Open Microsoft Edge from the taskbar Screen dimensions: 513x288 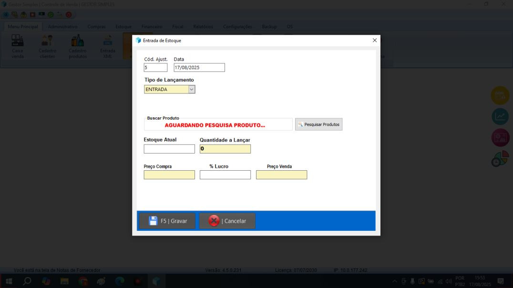tap(119, 281)
